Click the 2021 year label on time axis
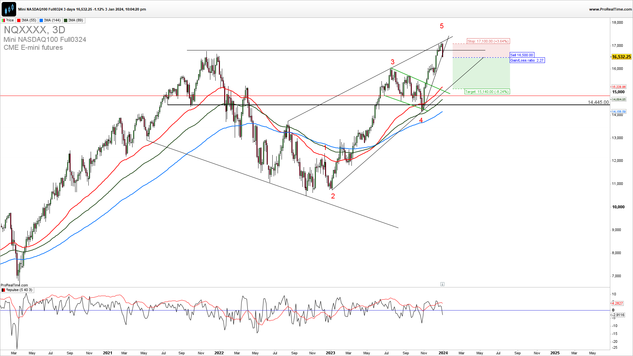 107,353
